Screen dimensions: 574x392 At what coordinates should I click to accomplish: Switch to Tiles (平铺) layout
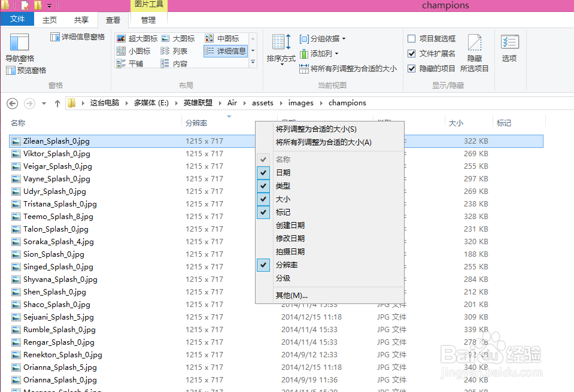pyautogui.click(x=130, y=63)
